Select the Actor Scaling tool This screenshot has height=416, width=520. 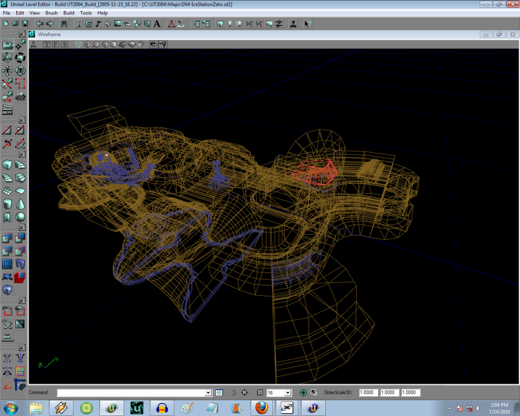7,58
